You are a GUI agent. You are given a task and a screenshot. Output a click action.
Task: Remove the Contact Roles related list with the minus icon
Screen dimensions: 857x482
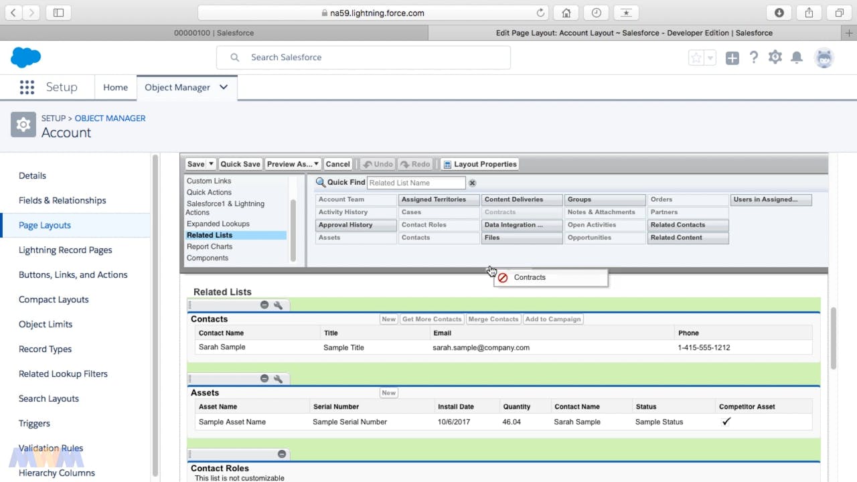282,454
